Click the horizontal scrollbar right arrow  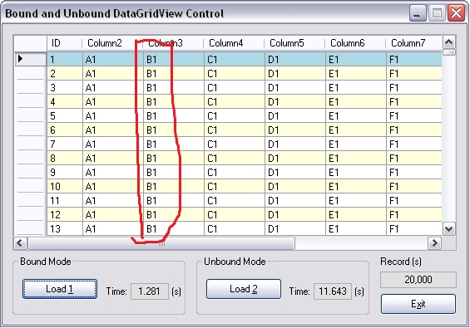434,243
